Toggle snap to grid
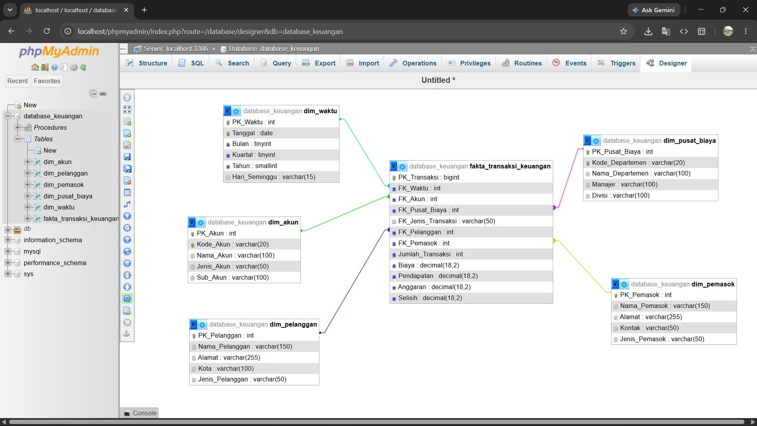The width and height of the screenshot is (757, 426). 127,263
